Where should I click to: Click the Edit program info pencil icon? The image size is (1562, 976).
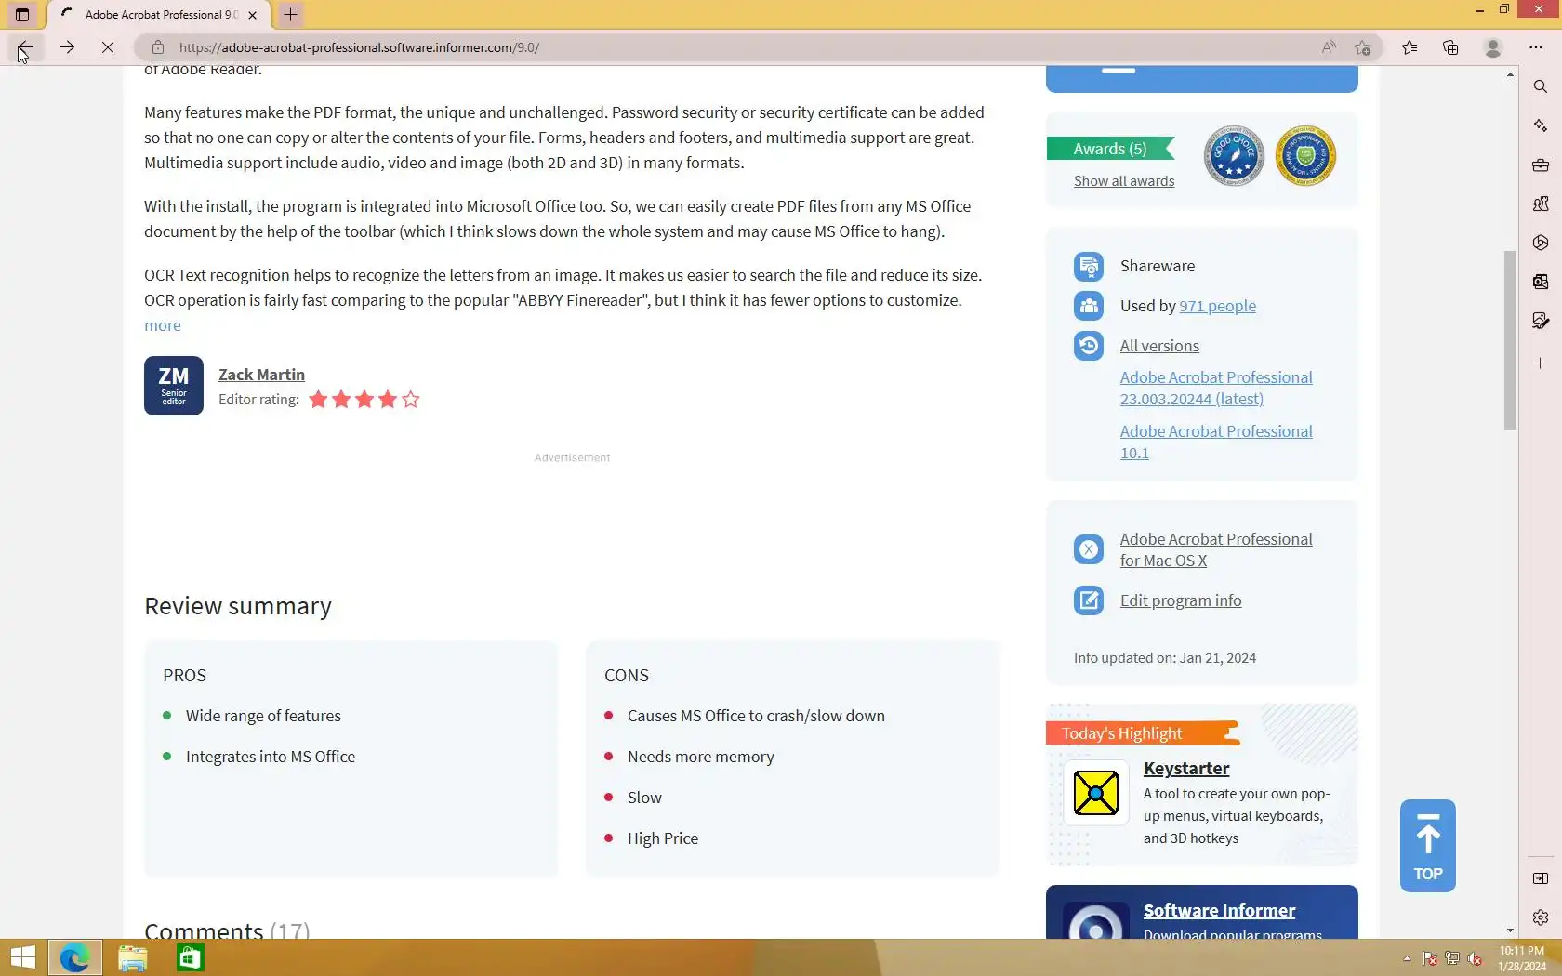pos(1089,600)
